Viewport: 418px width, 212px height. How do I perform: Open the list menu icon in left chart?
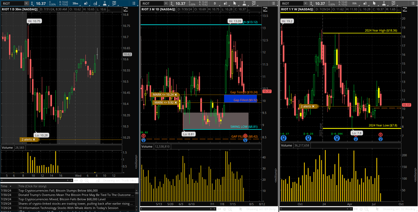pyautogui.click(x=134, y=3)
